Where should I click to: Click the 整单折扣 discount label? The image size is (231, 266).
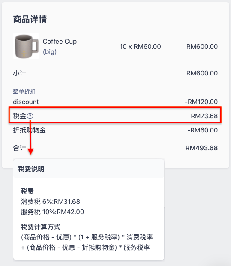[x=24, y=91]
